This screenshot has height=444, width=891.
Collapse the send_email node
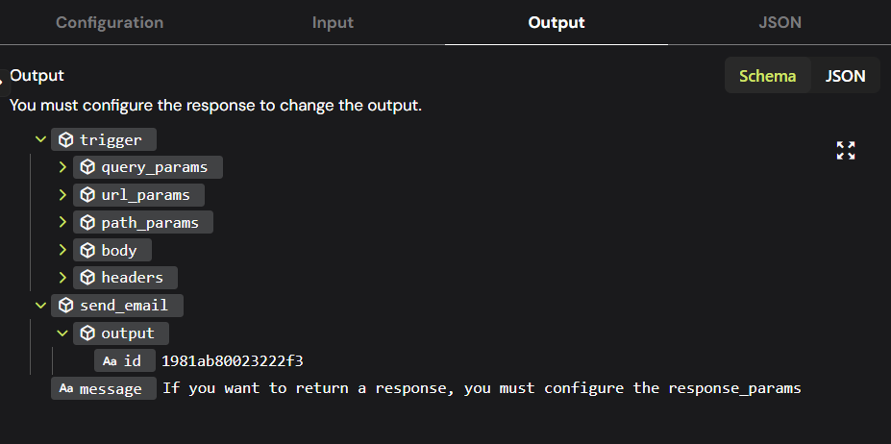click(40, 306)
